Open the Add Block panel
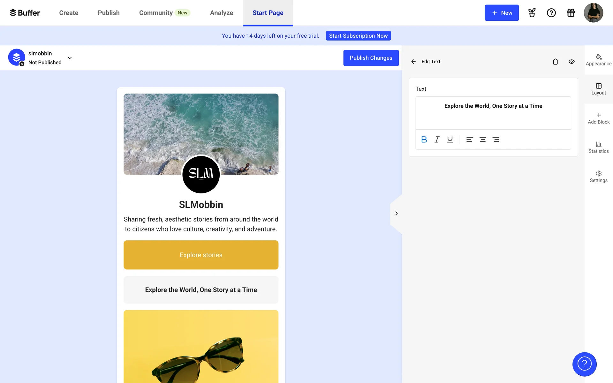 598,118
